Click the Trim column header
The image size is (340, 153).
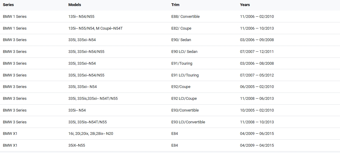(175, 5)
